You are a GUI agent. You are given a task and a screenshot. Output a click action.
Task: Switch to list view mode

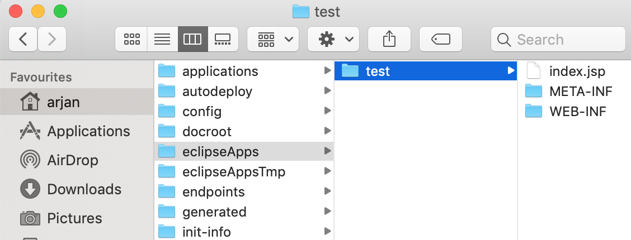click(x=162, y=39)
